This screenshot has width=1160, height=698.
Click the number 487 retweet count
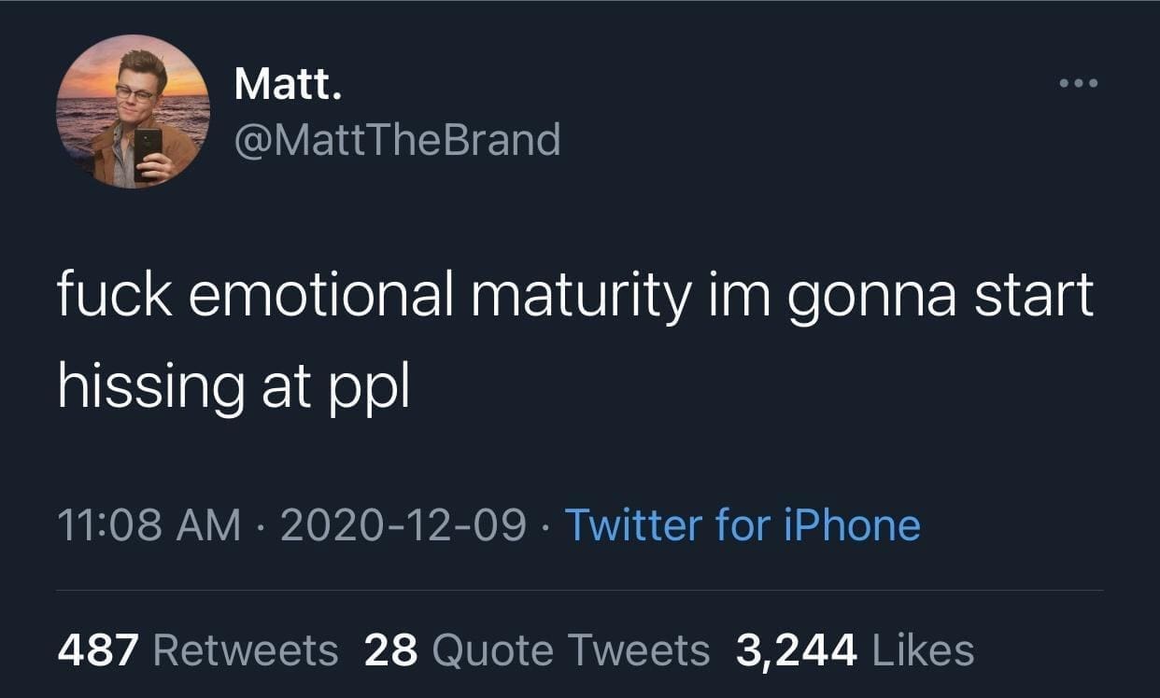coord(97,649)
